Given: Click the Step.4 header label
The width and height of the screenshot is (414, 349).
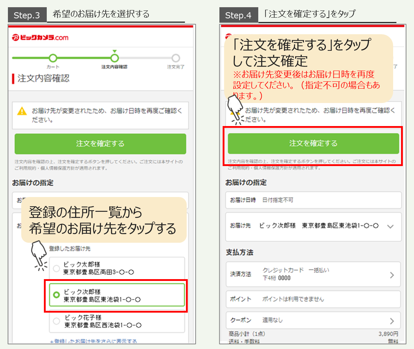Looking at the screenshot, I should (238, 15).
